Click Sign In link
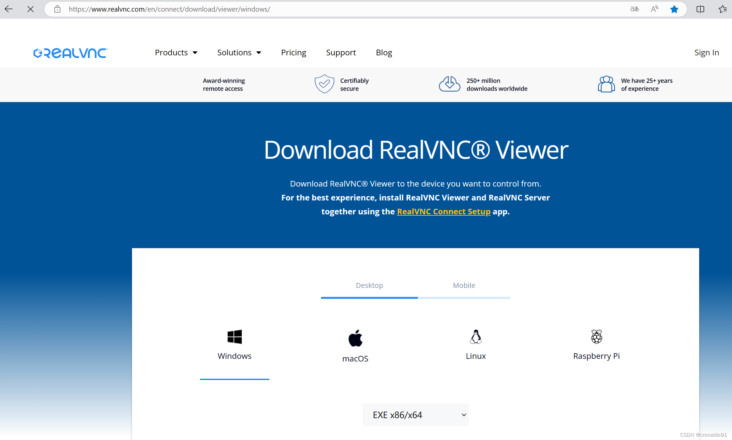This screenshot has width=732, height=440. [706, 53]
